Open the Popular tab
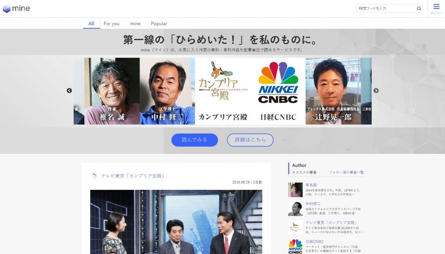The height and width of the screenshot is (254, 445). [x=159, y=24]
